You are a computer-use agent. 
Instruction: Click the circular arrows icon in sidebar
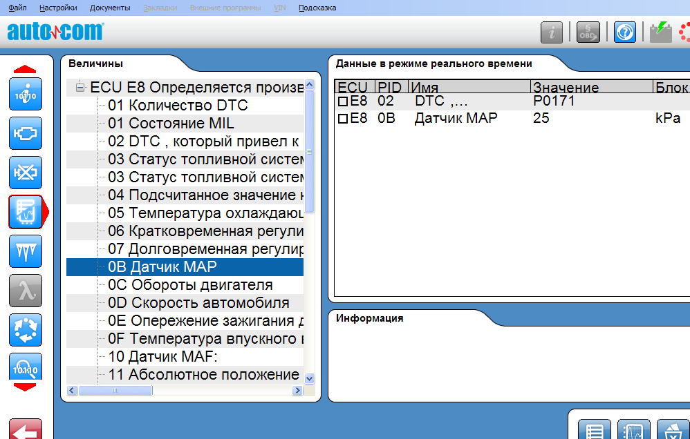(25, 330)
